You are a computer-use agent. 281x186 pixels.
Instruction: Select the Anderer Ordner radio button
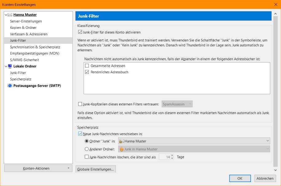87,149
